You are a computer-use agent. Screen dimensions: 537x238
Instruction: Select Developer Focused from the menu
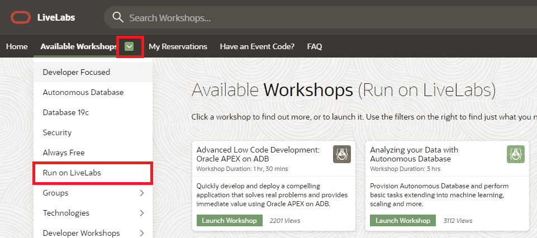76,72
